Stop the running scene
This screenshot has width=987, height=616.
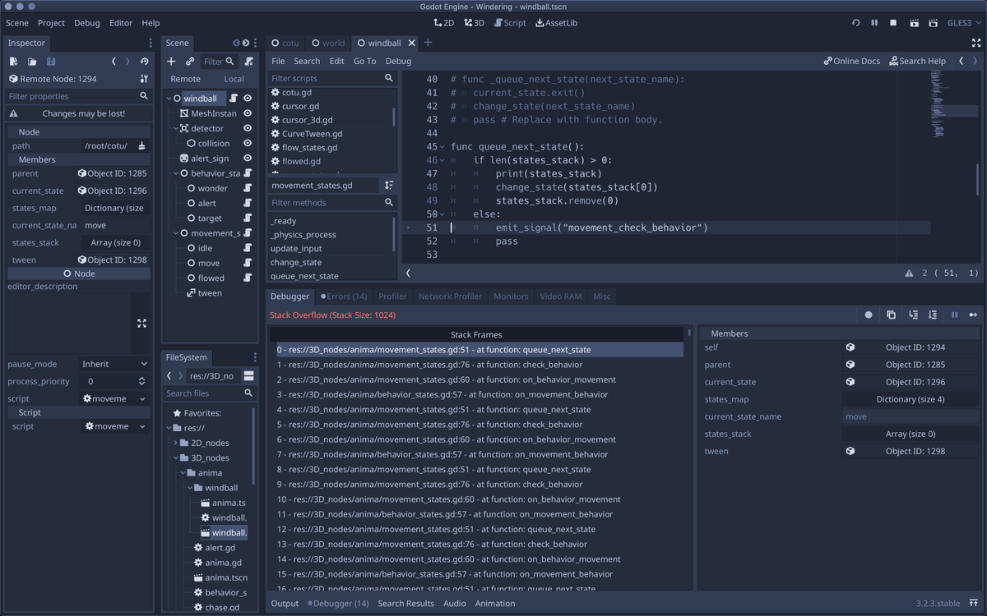(893, 23)
